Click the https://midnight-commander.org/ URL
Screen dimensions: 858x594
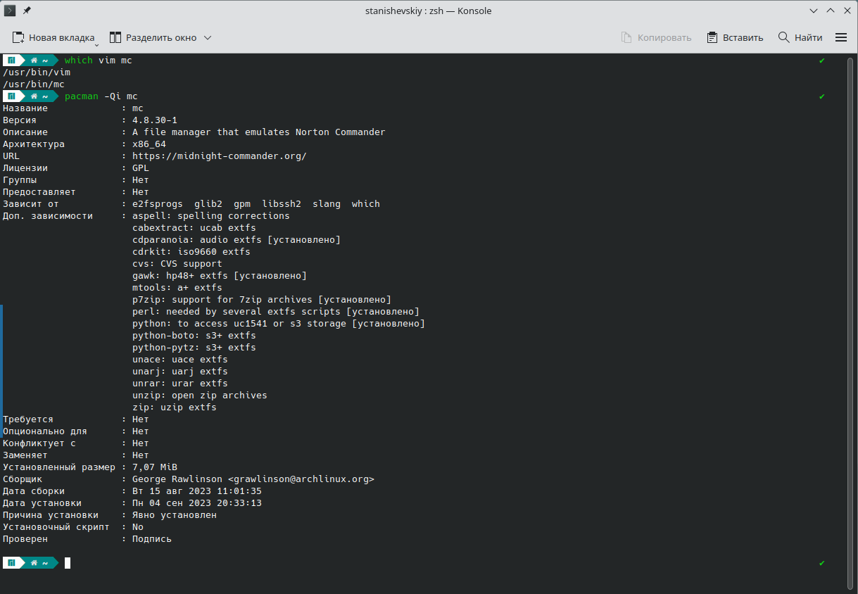[220, 156]
